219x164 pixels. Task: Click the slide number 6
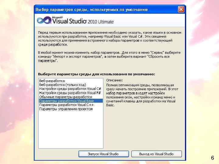pyautogui.click(x=212, y=158)
